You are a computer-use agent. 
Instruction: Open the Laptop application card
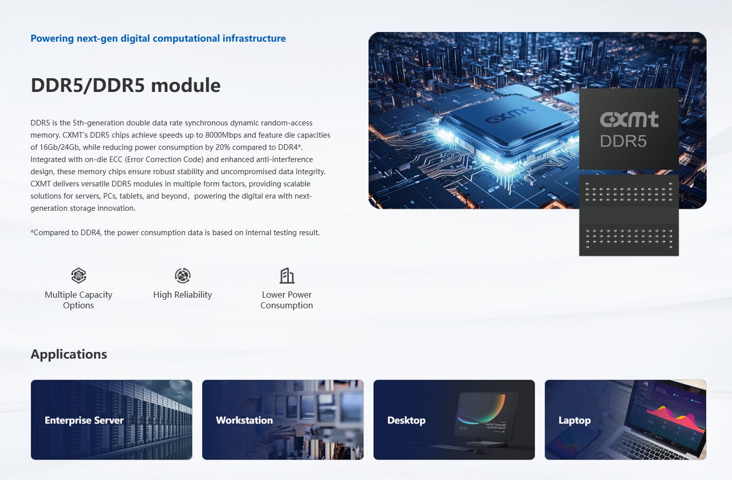click(625, 420)
